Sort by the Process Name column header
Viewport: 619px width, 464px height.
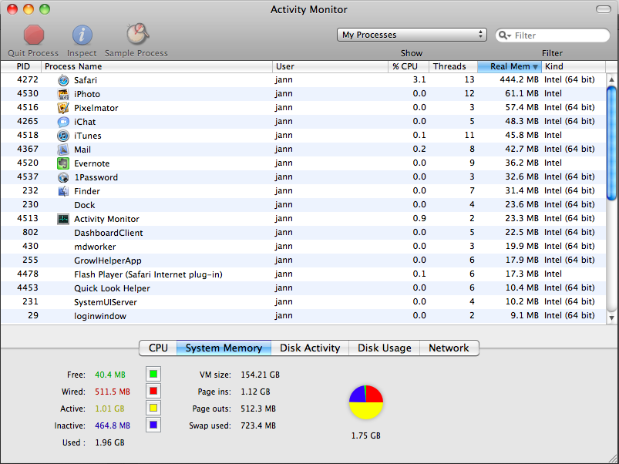pos(156,66)
